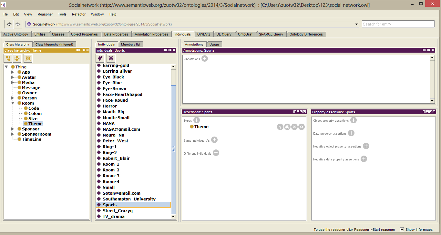This screenshot has height=235, width=441.
Task: Add a new annotation with plus icon
Action: click(205, 58)
